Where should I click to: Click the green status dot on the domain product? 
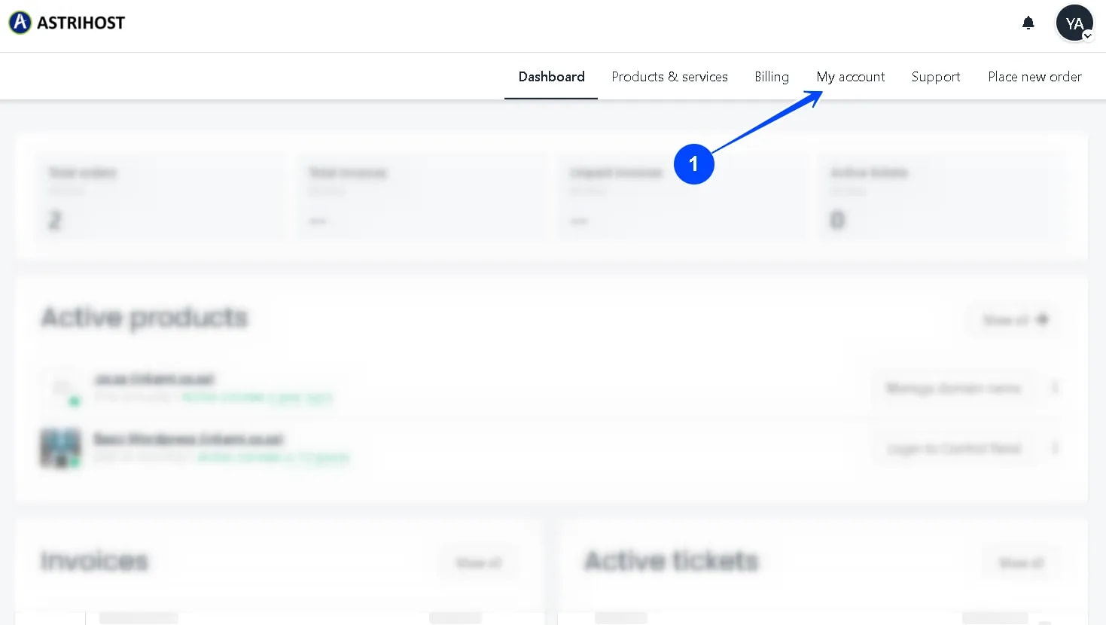(x=73, y=401)
